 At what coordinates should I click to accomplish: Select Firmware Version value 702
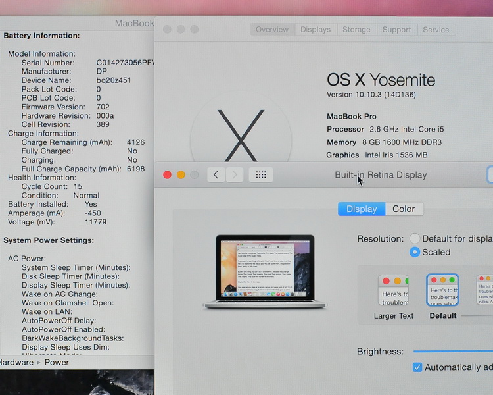[x=103, y=107]
